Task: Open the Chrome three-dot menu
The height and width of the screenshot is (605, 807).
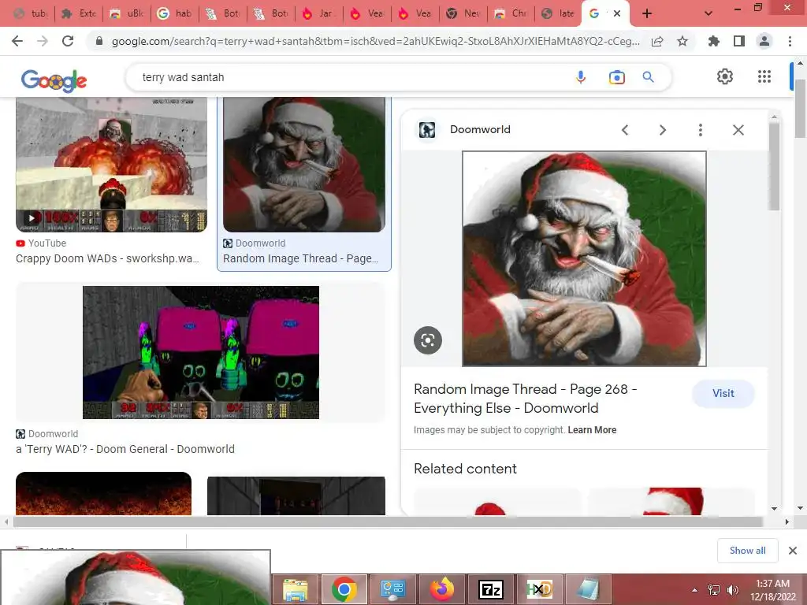Action: point(790,41)
